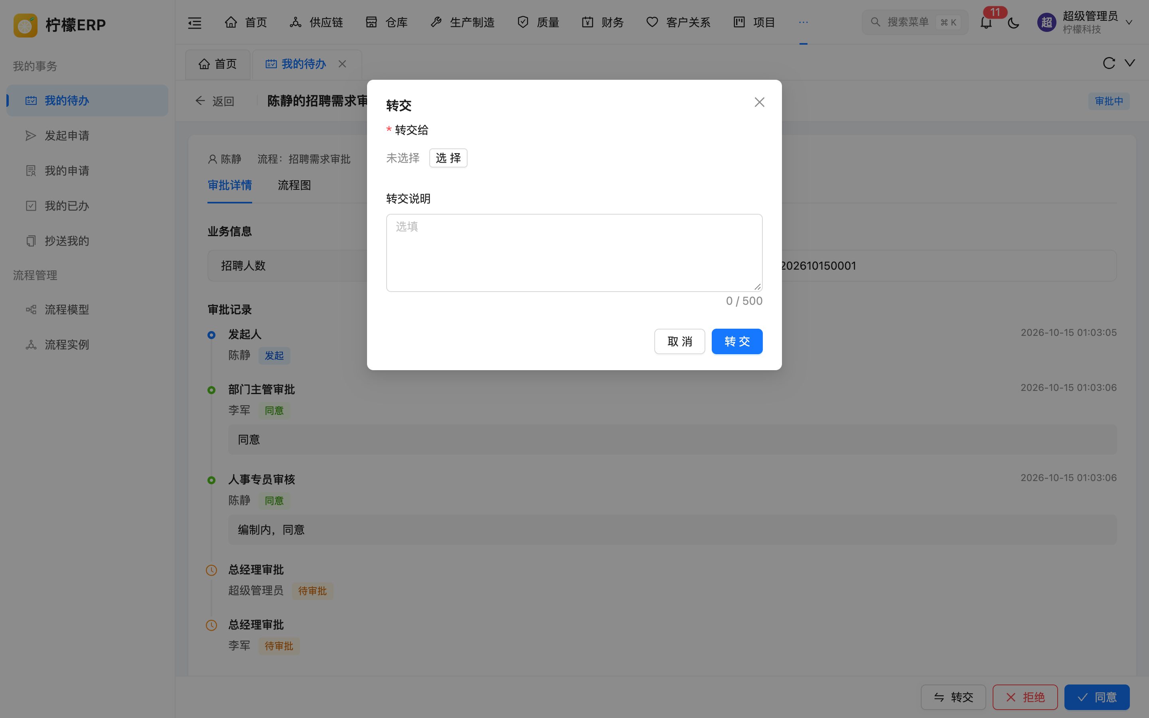Expand the tab options chevron
The width and height of the screenshot is (1149, 718).
1130,63
